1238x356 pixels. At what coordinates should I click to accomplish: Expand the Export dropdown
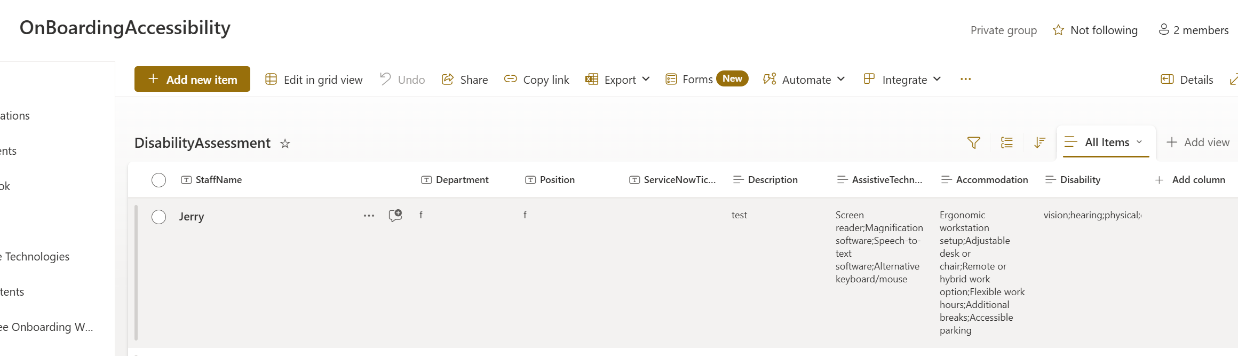coord(618,80)
